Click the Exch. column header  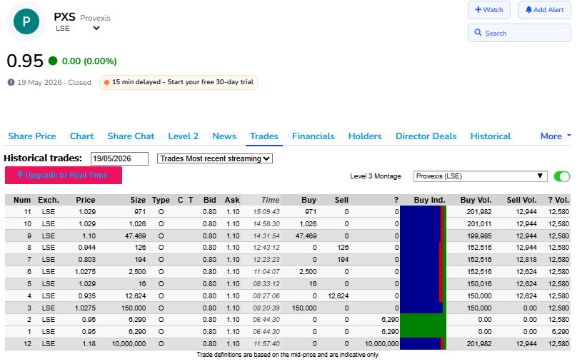tap(49, 200)
